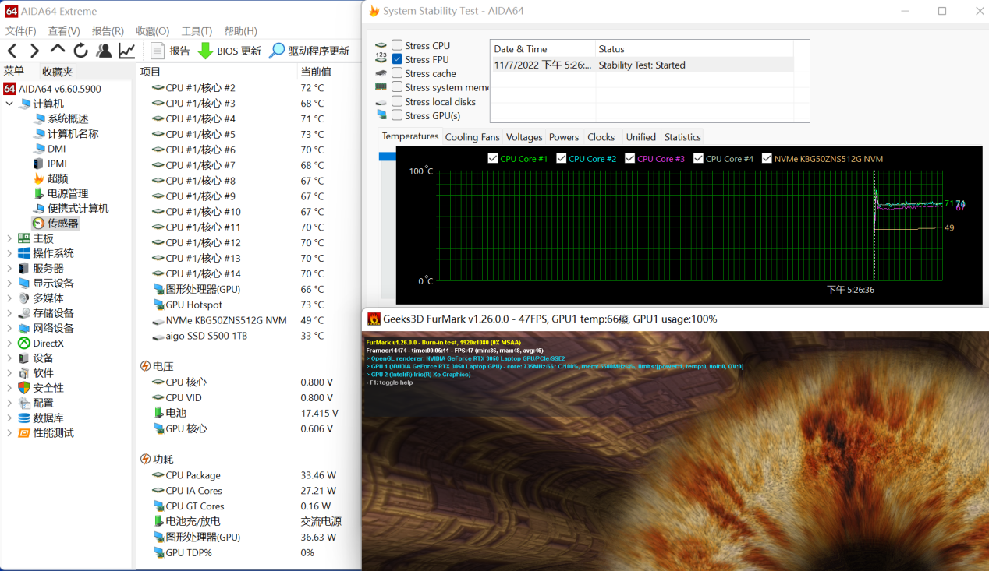
Task: Switch to the Clocks tab
Action: point(601,137)
